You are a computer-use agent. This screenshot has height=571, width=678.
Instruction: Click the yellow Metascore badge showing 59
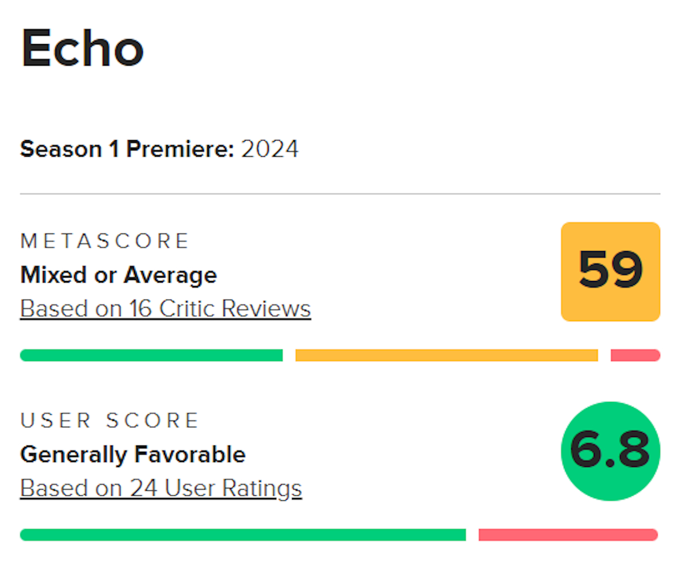pos(610,272)
